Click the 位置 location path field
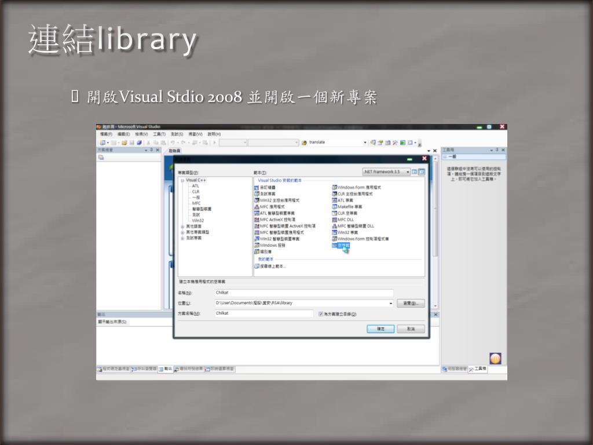This screenshot has width=593, height=445. tap(304, 303)
